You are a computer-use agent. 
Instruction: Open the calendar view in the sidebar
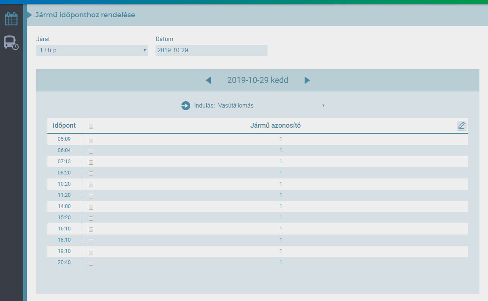[11, 18]
